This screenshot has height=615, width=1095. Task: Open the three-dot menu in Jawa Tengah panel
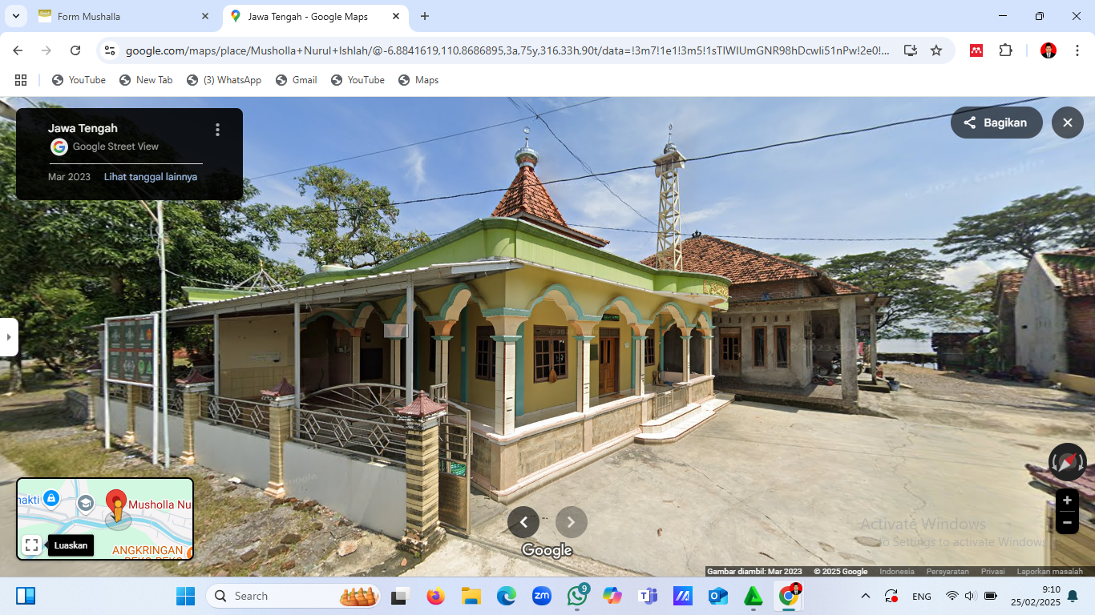217,130
